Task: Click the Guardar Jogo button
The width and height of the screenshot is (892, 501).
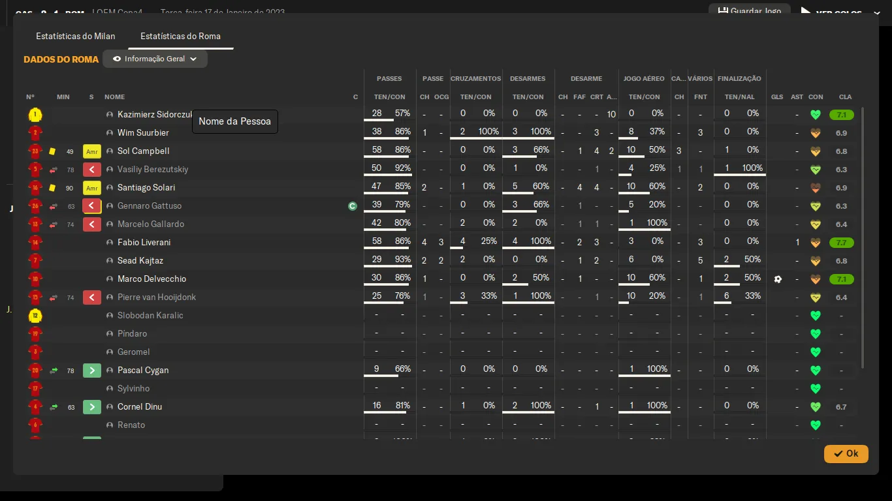Action: coord(749,12)
